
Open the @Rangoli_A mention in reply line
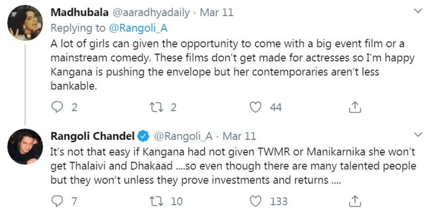point(138,28)
